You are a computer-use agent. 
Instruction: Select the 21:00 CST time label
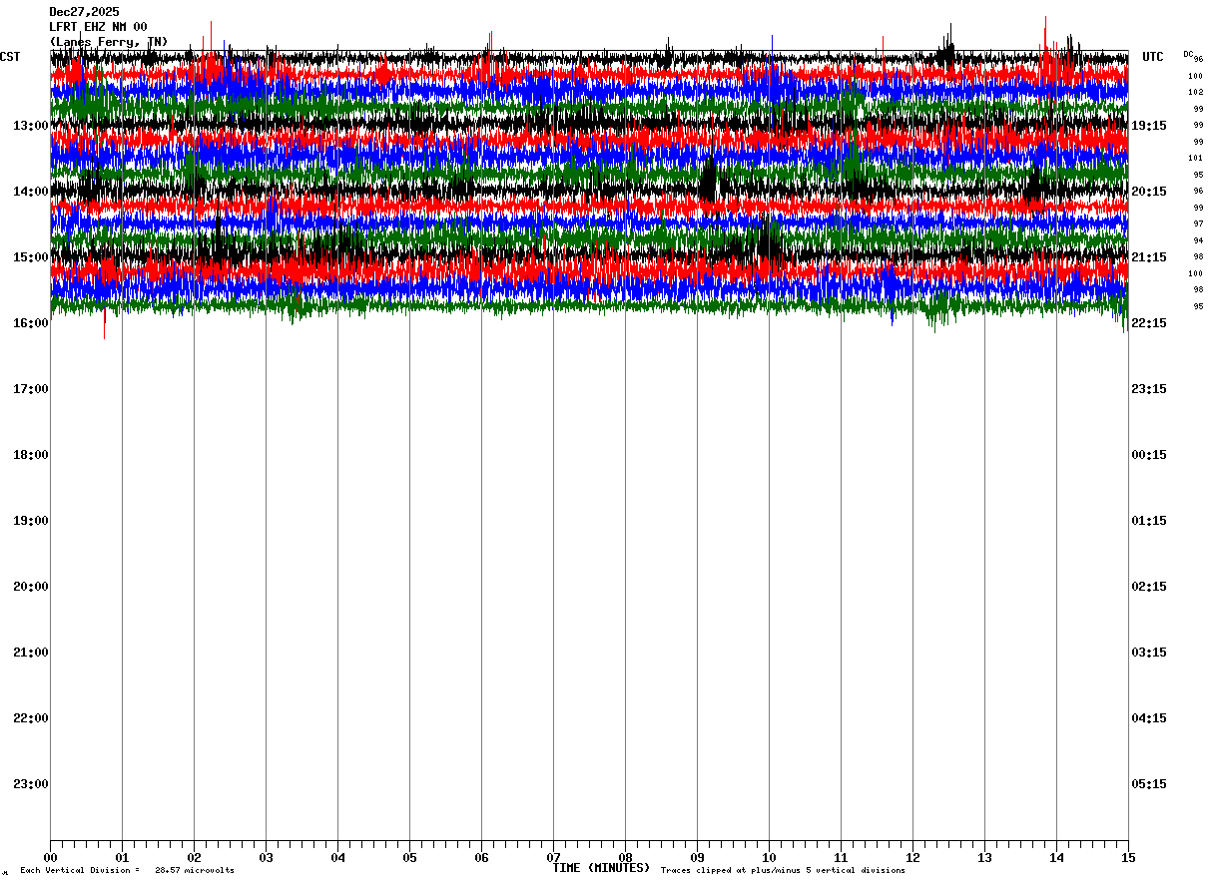31,653
